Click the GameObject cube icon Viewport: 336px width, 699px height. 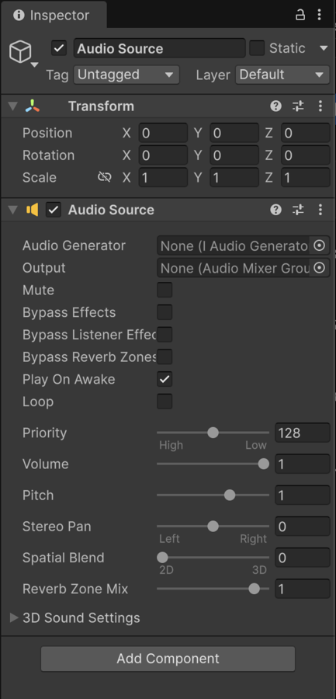click(20, 51)
